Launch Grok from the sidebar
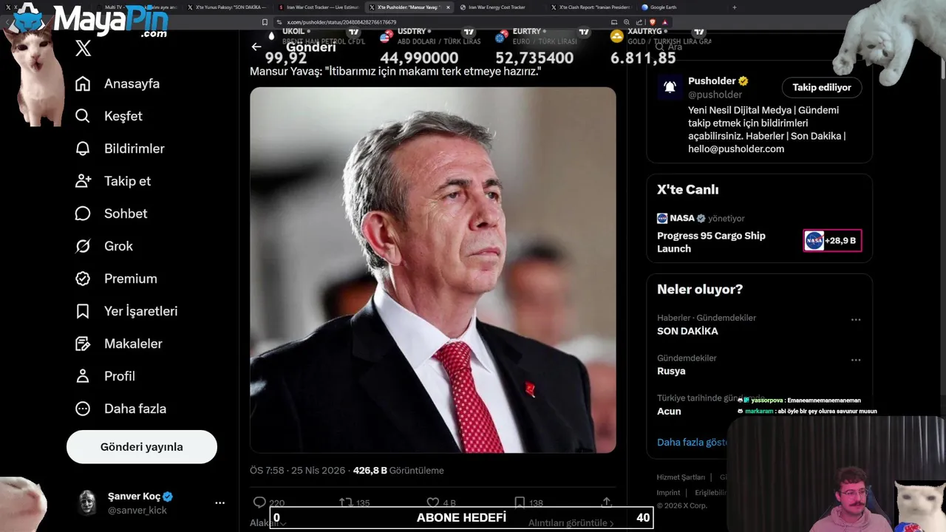Viewport: 946px width, 532px height. coord(83,246)
